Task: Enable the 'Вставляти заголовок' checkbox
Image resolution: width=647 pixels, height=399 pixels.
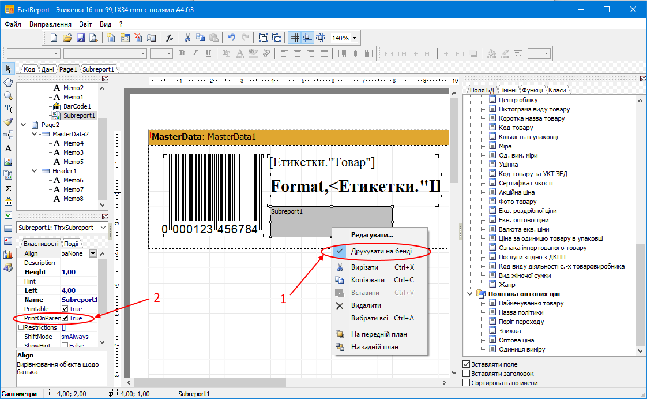Action: pyautogui.click(x=467, y=374)
